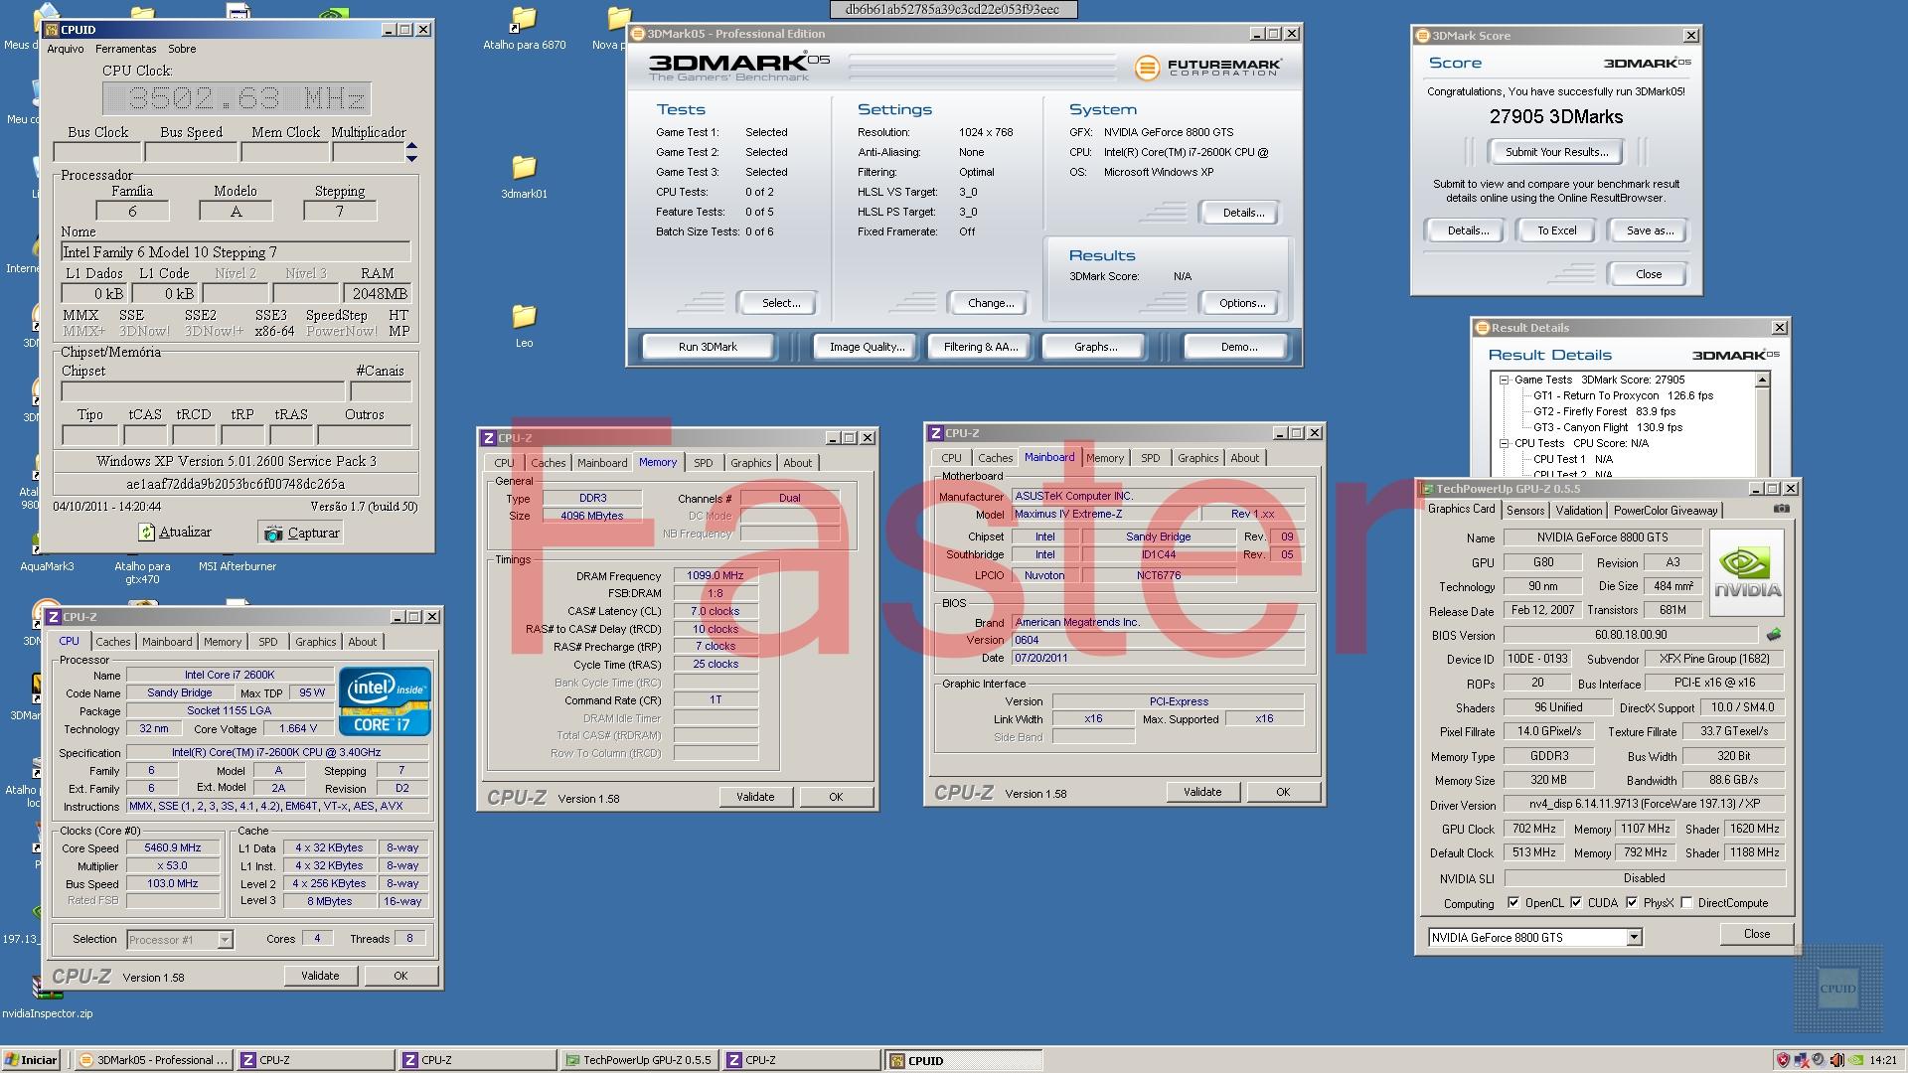
Task: Switch to SPD tab in CPU-Z memory window
Action: coord(704,463)
